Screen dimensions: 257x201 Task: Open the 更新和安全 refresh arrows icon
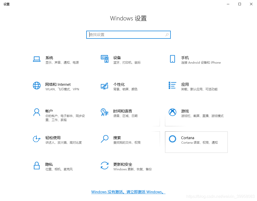(x=105, y=166)
